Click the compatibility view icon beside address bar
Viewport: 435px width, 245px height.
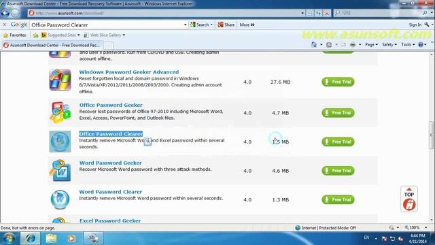point(310,13)
